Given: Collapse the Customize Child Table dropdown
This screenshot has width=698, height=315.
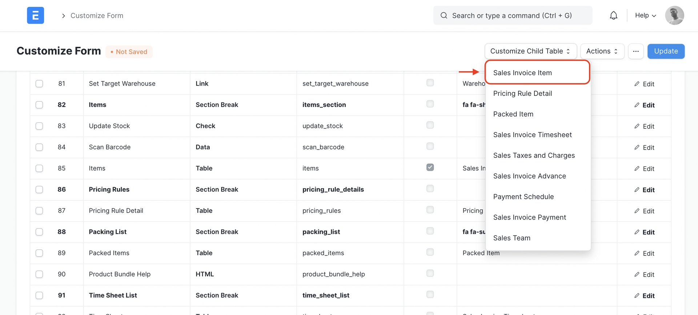Looking at the screenshot, I should click(530, 51).
